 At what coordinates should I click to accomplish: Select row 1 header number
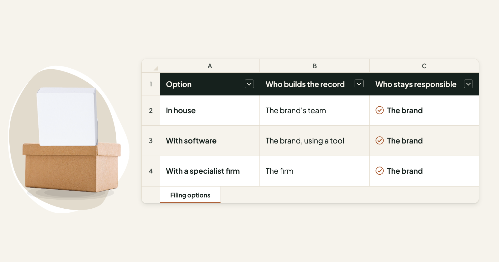coord(151,84)
